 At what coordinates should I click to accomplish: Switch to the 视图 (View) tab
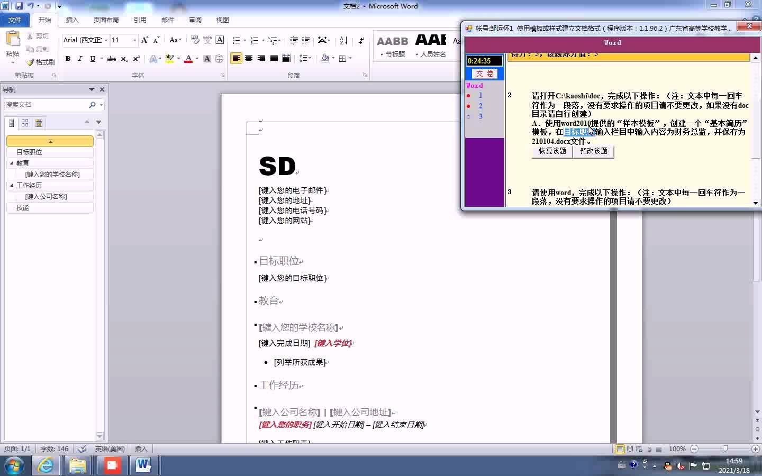pyautogui.click(x=222, y=20)
